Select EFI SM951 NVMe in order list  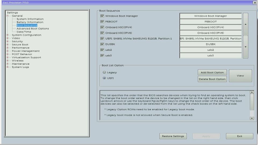click(x=211, y=39)
